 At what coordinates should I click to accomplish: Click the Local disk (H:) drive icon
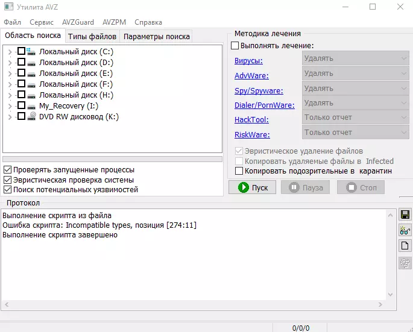point(31,96)
